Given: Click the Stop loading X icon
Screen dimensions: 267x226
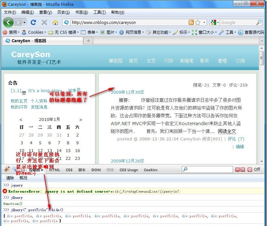Looking at the screenshot, I should pyautogui.click(x=44, y=22).
